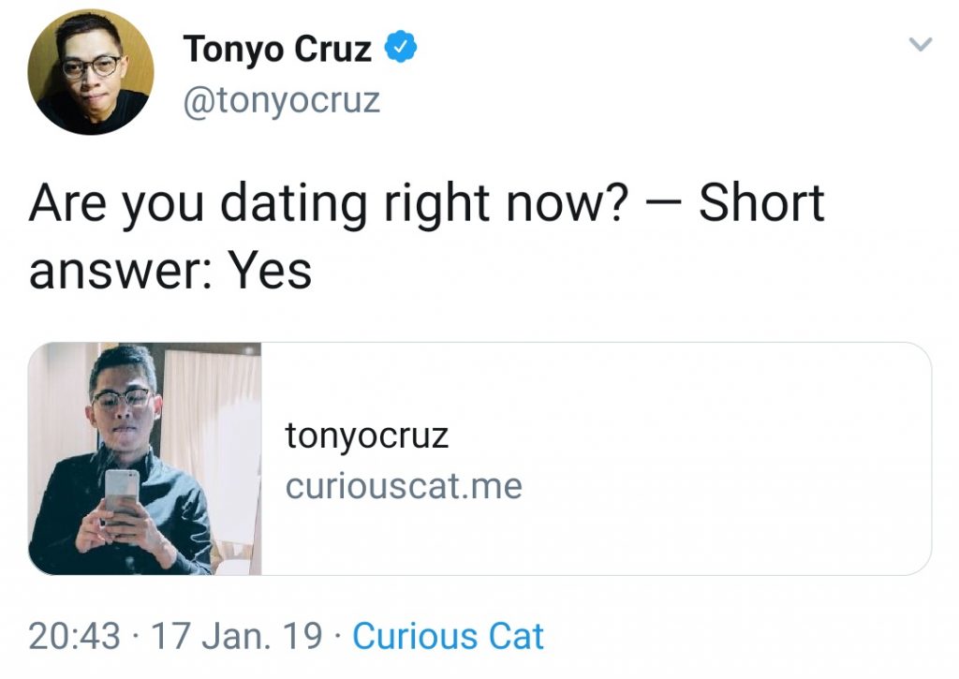Click the word "Short" in the tweet
959x679 pixels.
point(761,203)
